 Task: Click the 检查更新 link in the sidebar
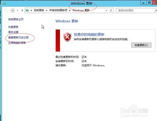pos(13,27)
